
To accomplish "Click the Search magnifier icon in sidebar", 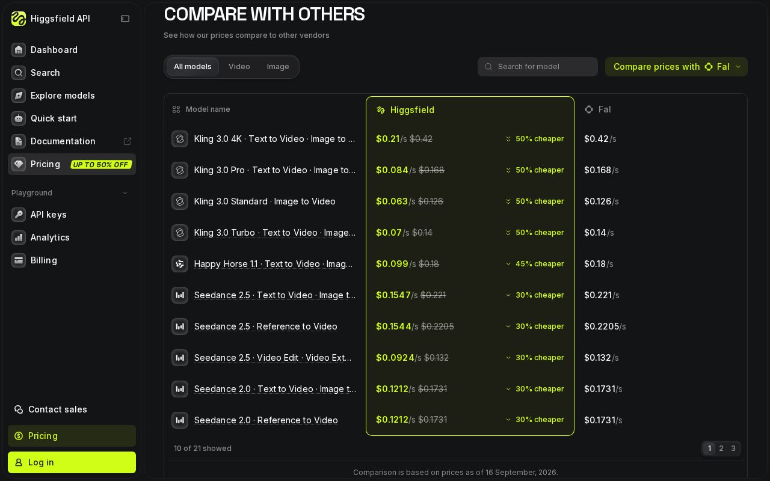I will [19, 73].
